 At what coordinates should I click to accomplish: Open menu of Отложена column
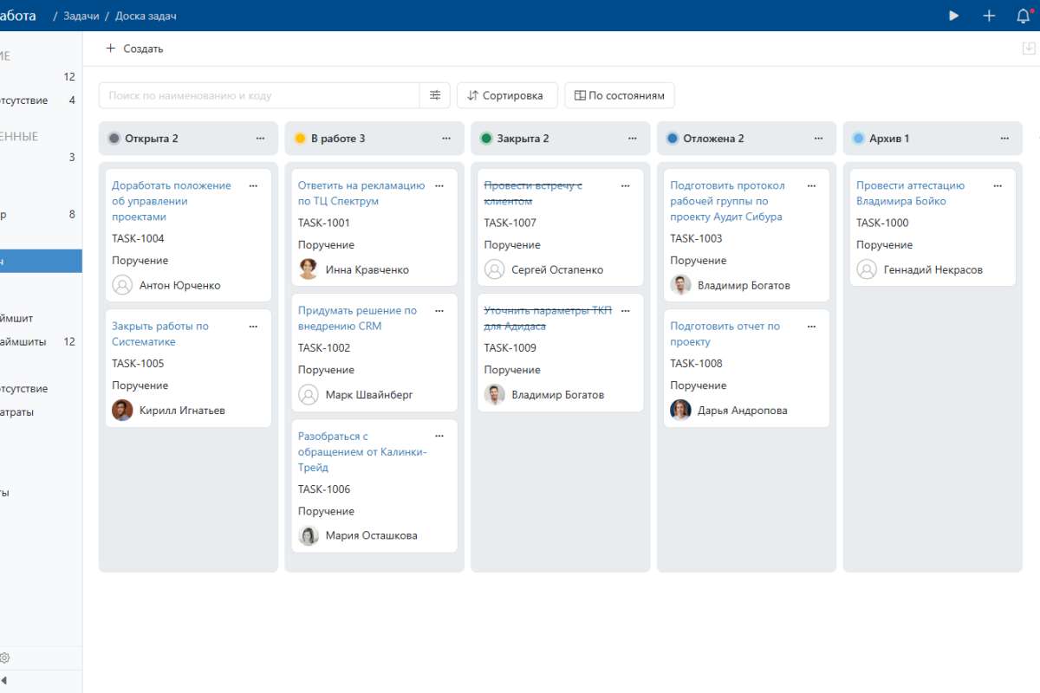(819, 138)
